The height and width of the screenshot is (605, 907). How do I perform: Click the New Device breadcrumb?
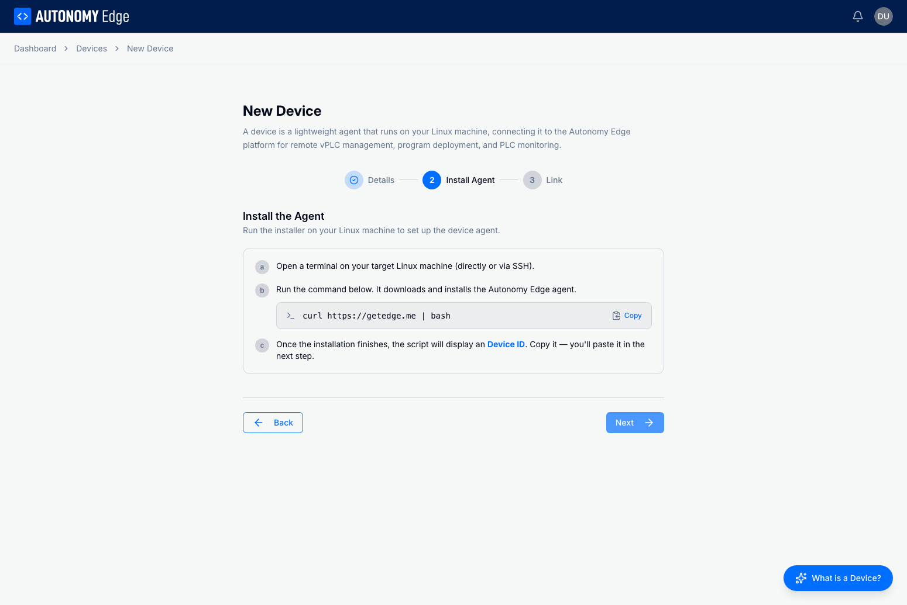150,49
